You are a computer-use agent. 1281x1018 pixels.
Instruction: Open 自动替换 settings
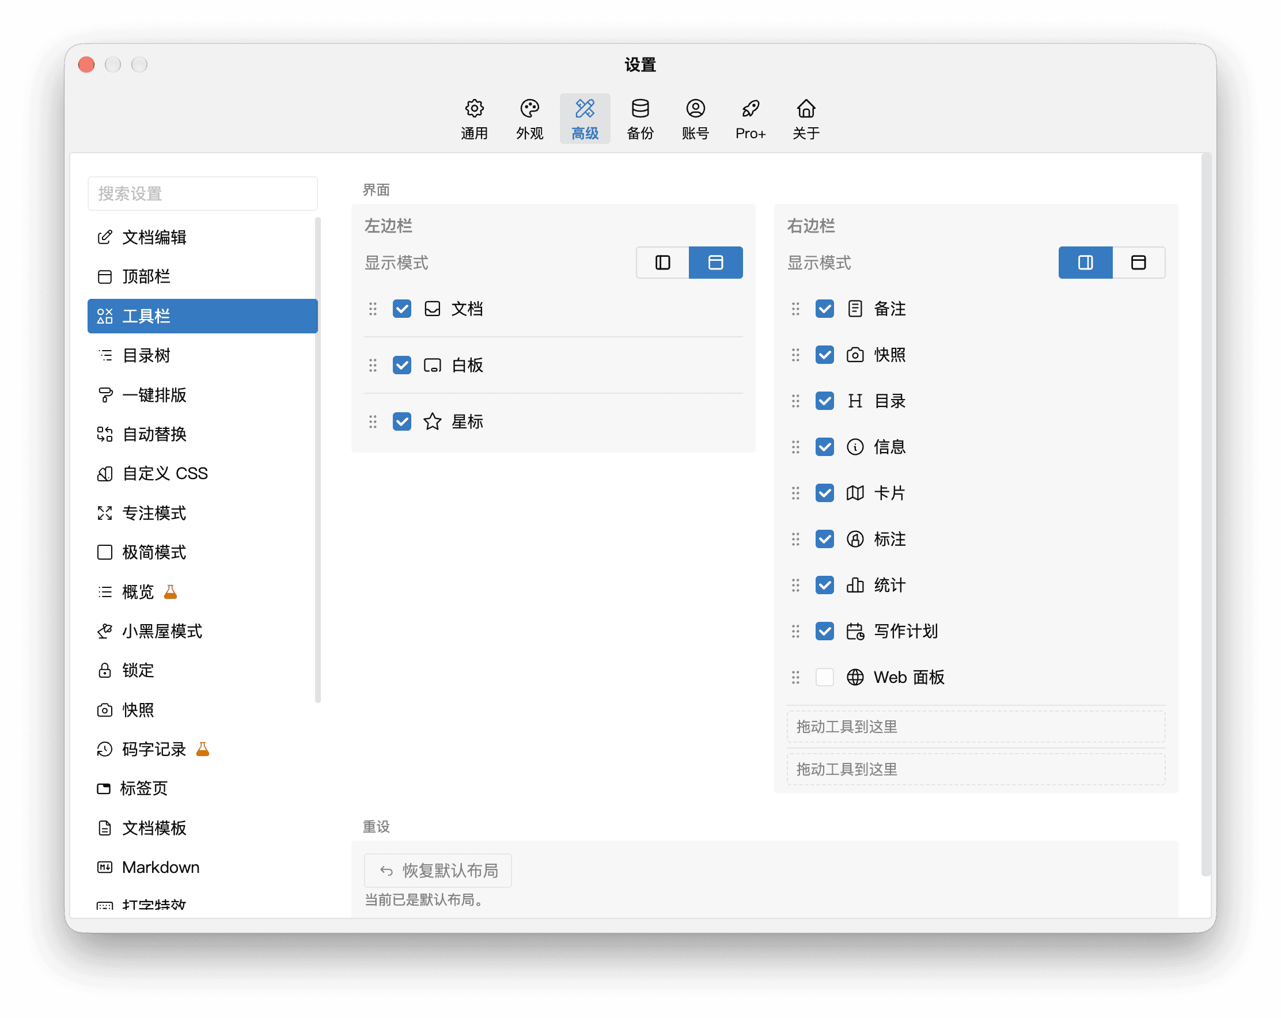click(203, 434)
